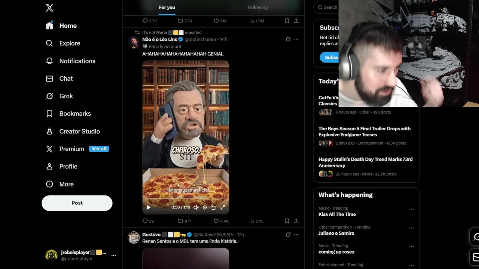Screen dimensions: 479x269
Task: Open Bookmarks from the sidebar
Action: [68, 114]
